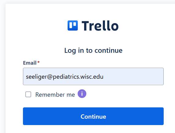The height and width of the screenshot is (133, 175).
Task: Click the word continue in the heading
Action: tap(109, 51)
